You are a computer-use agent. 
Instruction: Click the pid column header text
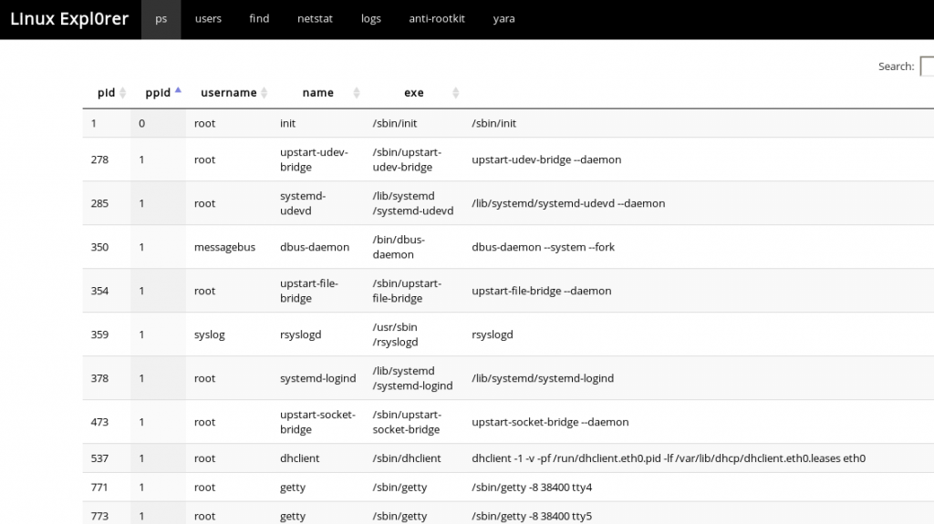(106, 93)
